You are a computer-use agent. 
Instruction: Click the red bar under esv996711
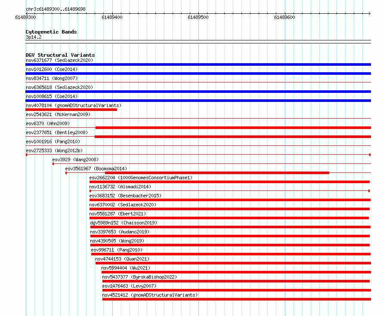pyautogui.click(x=231, y=254)
